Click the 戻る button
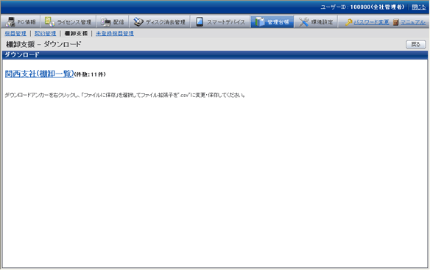The height and width of the screenshot is (270, 430). [416, 44]
